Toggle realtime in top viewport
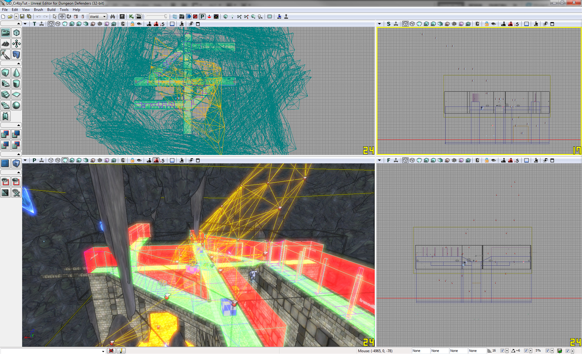The image size is (582, 354). pyautogui.click(x=42, y=24)
